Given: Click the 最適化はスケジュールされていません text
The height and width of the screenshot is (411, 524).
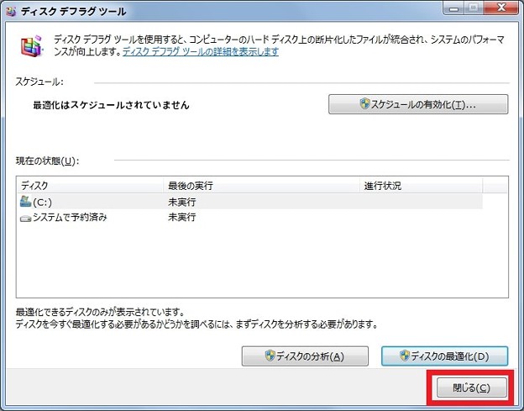Looking at the screenshot, I should (112, 105).
